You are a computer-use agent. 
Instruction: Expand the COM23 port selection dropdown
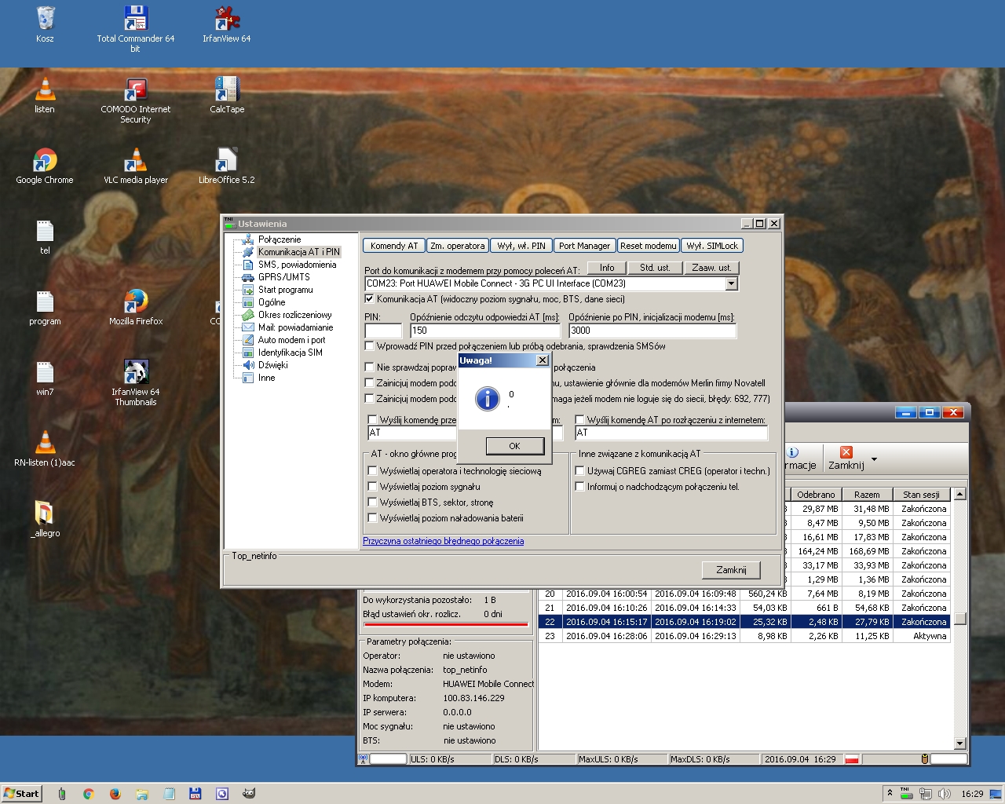coord(732,283)
